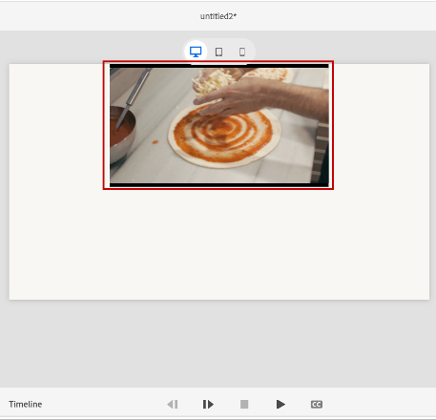Select the pizza video on the slide
This screenshot has height=420, width=436.
click(x=219, y=125)
